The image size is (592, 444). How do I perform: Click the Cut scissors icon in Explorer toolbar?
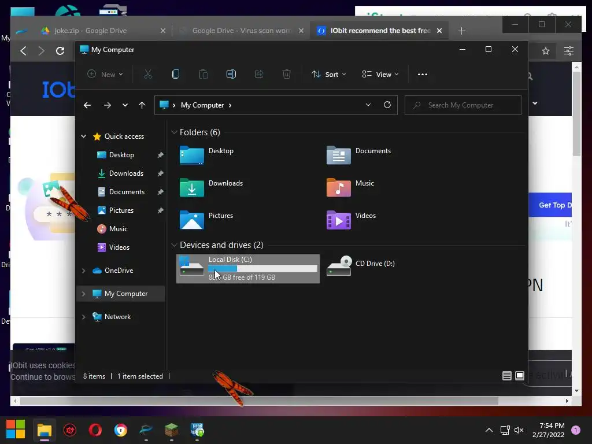pos(148,75)
